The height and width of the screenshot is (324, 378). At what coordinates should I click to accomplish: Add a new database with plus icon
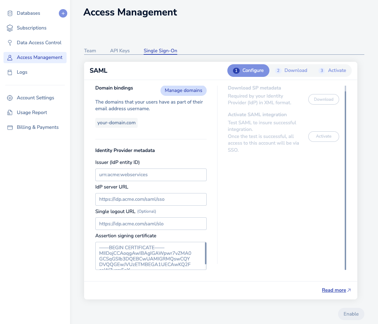tap(63, 13)
